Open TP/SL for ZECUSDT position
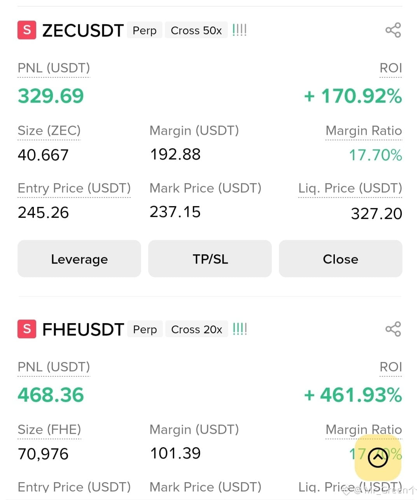420x500 pixels. [210, 259]
